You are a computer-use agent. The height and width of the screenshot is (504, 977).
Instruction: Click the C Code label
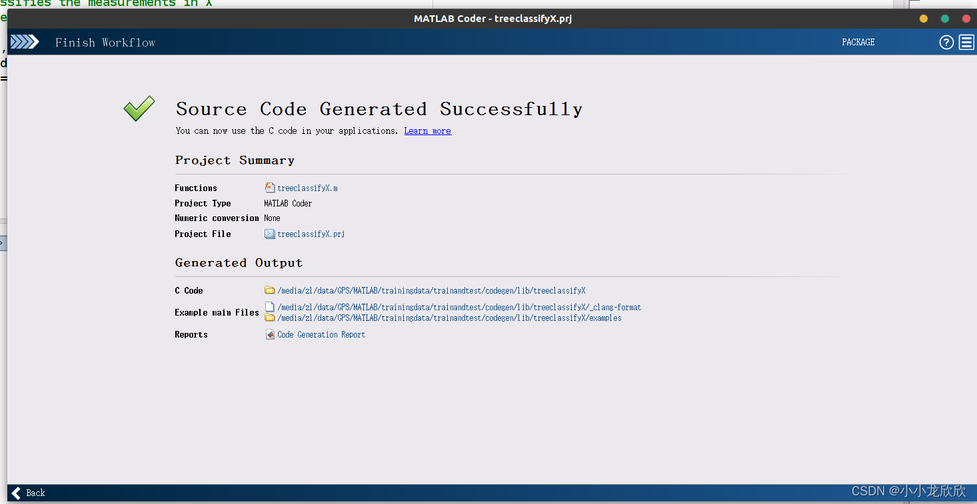tap(189, 291)
